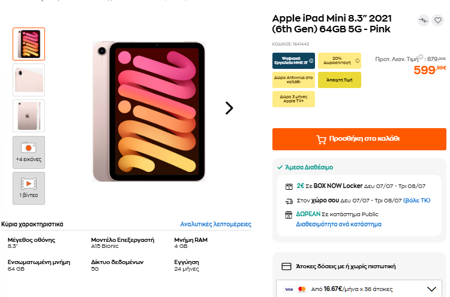Click the Προσθήκη στο καλάθι button
The image size is (450, 297).
pos(359,139)
